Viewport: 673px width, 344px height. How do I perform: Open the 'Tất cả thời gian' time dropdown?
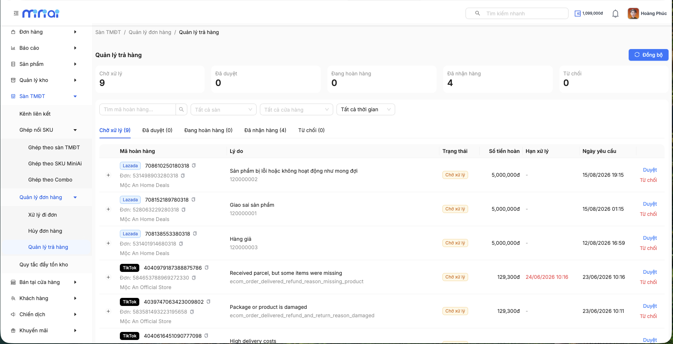coord(366,109)
